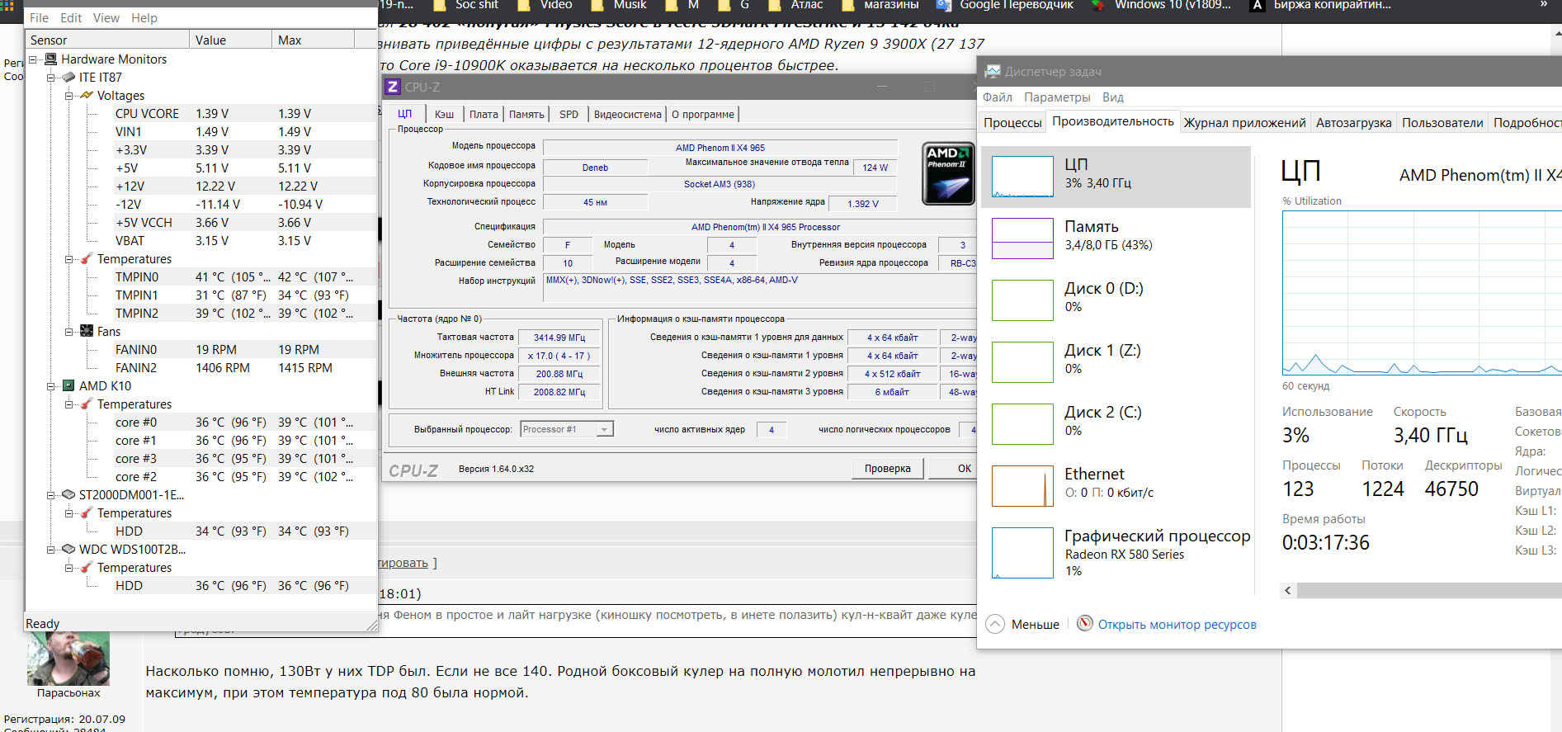Viewport: 1562px width, 732px height.
Task: Show more bookmarks with the overflow chevron
Action: [1544, 5]
